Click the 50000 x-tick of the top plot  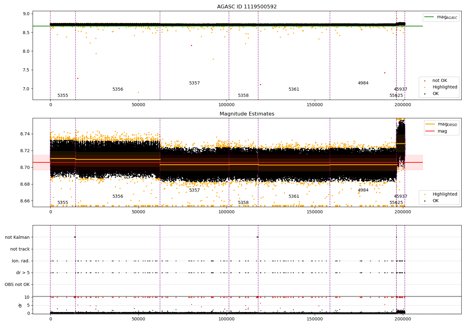(x=139, y=105)
